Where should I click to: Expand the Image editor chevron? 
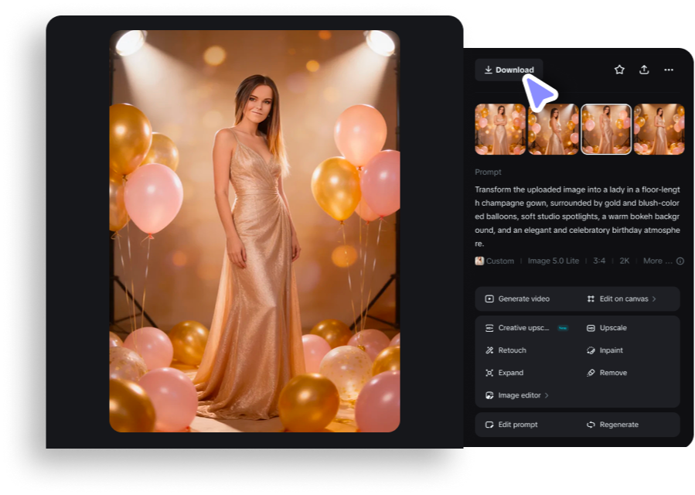pos(546,394)
